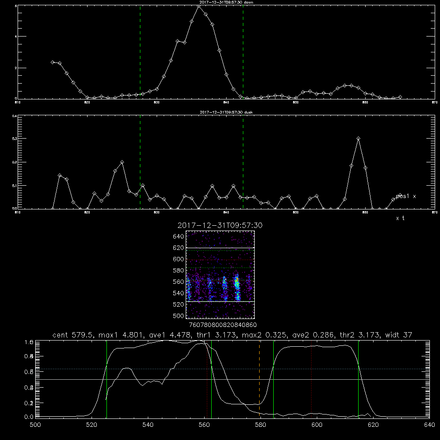Select the 'thr1 3.173' value
Image resolution: width=440 pixels, height=440 pixels.
[x=216, y=335]
